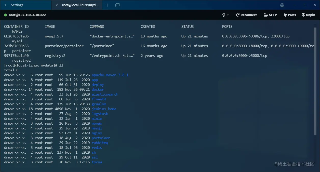Screen dimensions: 320x172
Task: Minimize the terminal window
Action: (x=295, y=5)
